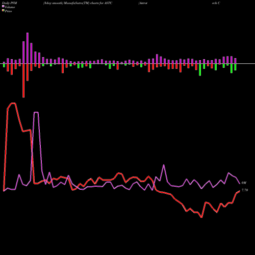The height and width of the screenshot is (255, 255).
Task: Click the red-green Price legend swatch
Action: coord(3,11)
